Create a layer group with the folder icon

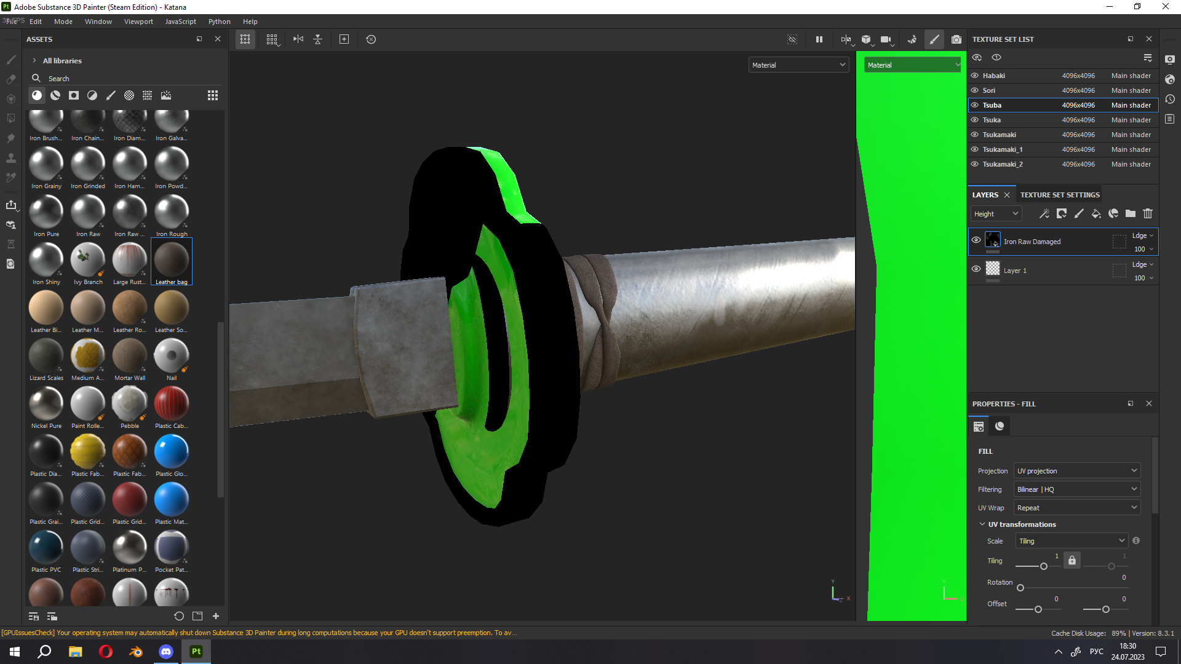[1131, 213]
